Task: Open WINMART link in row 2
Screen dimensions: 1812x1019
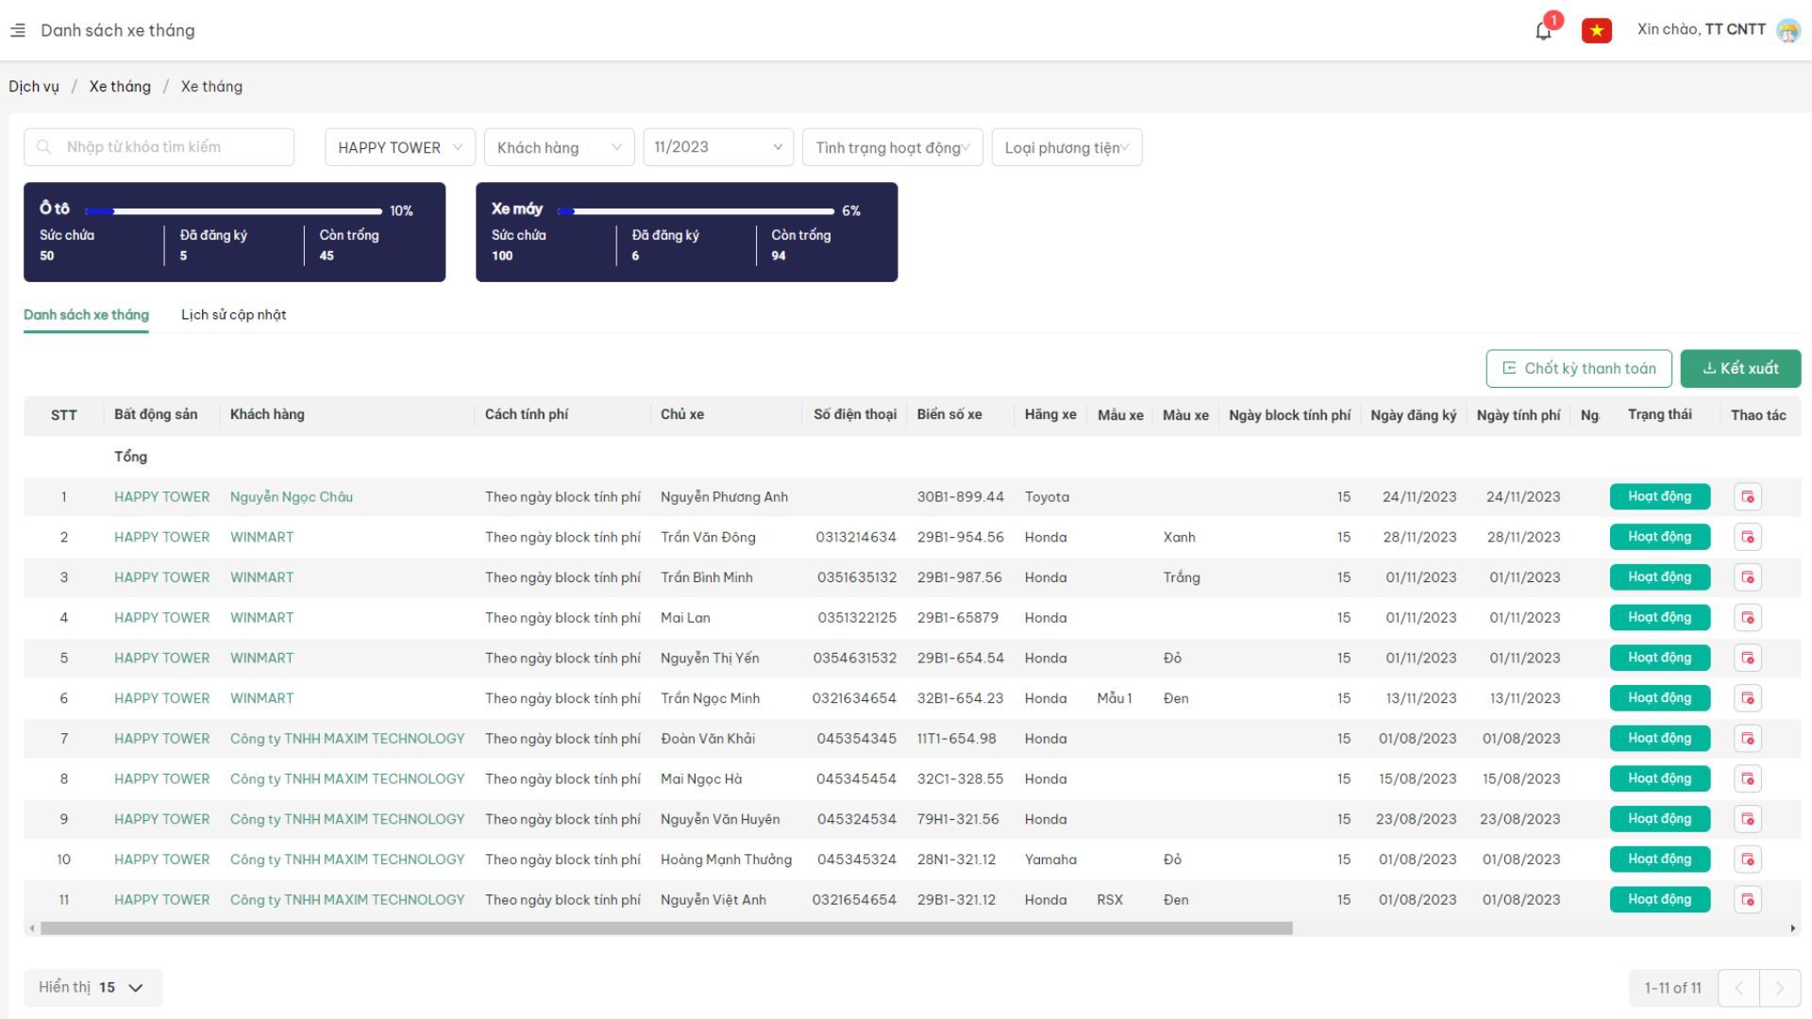Action: tap(261, 537)
